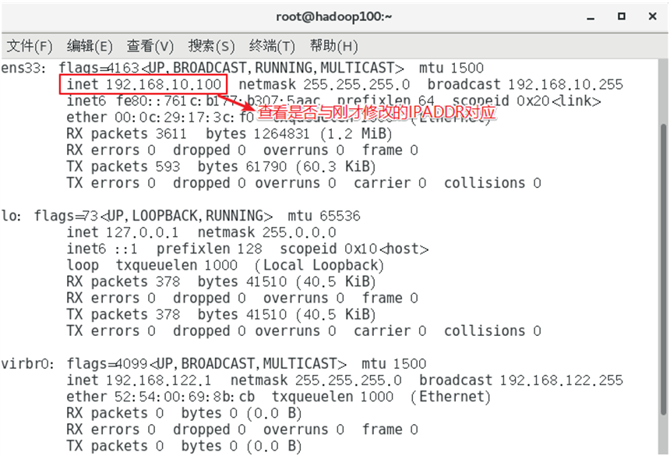Open the 编辑(E) menu
Screen dimensions: 670x456
tap(90, 46)
